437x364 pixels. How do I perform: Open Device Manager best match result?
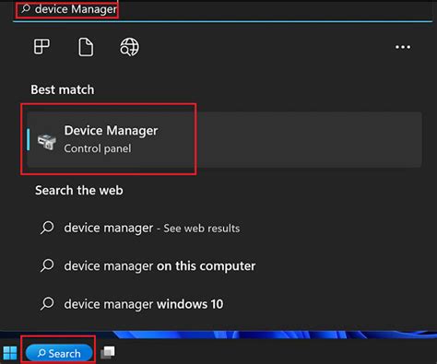click(224, 140)
